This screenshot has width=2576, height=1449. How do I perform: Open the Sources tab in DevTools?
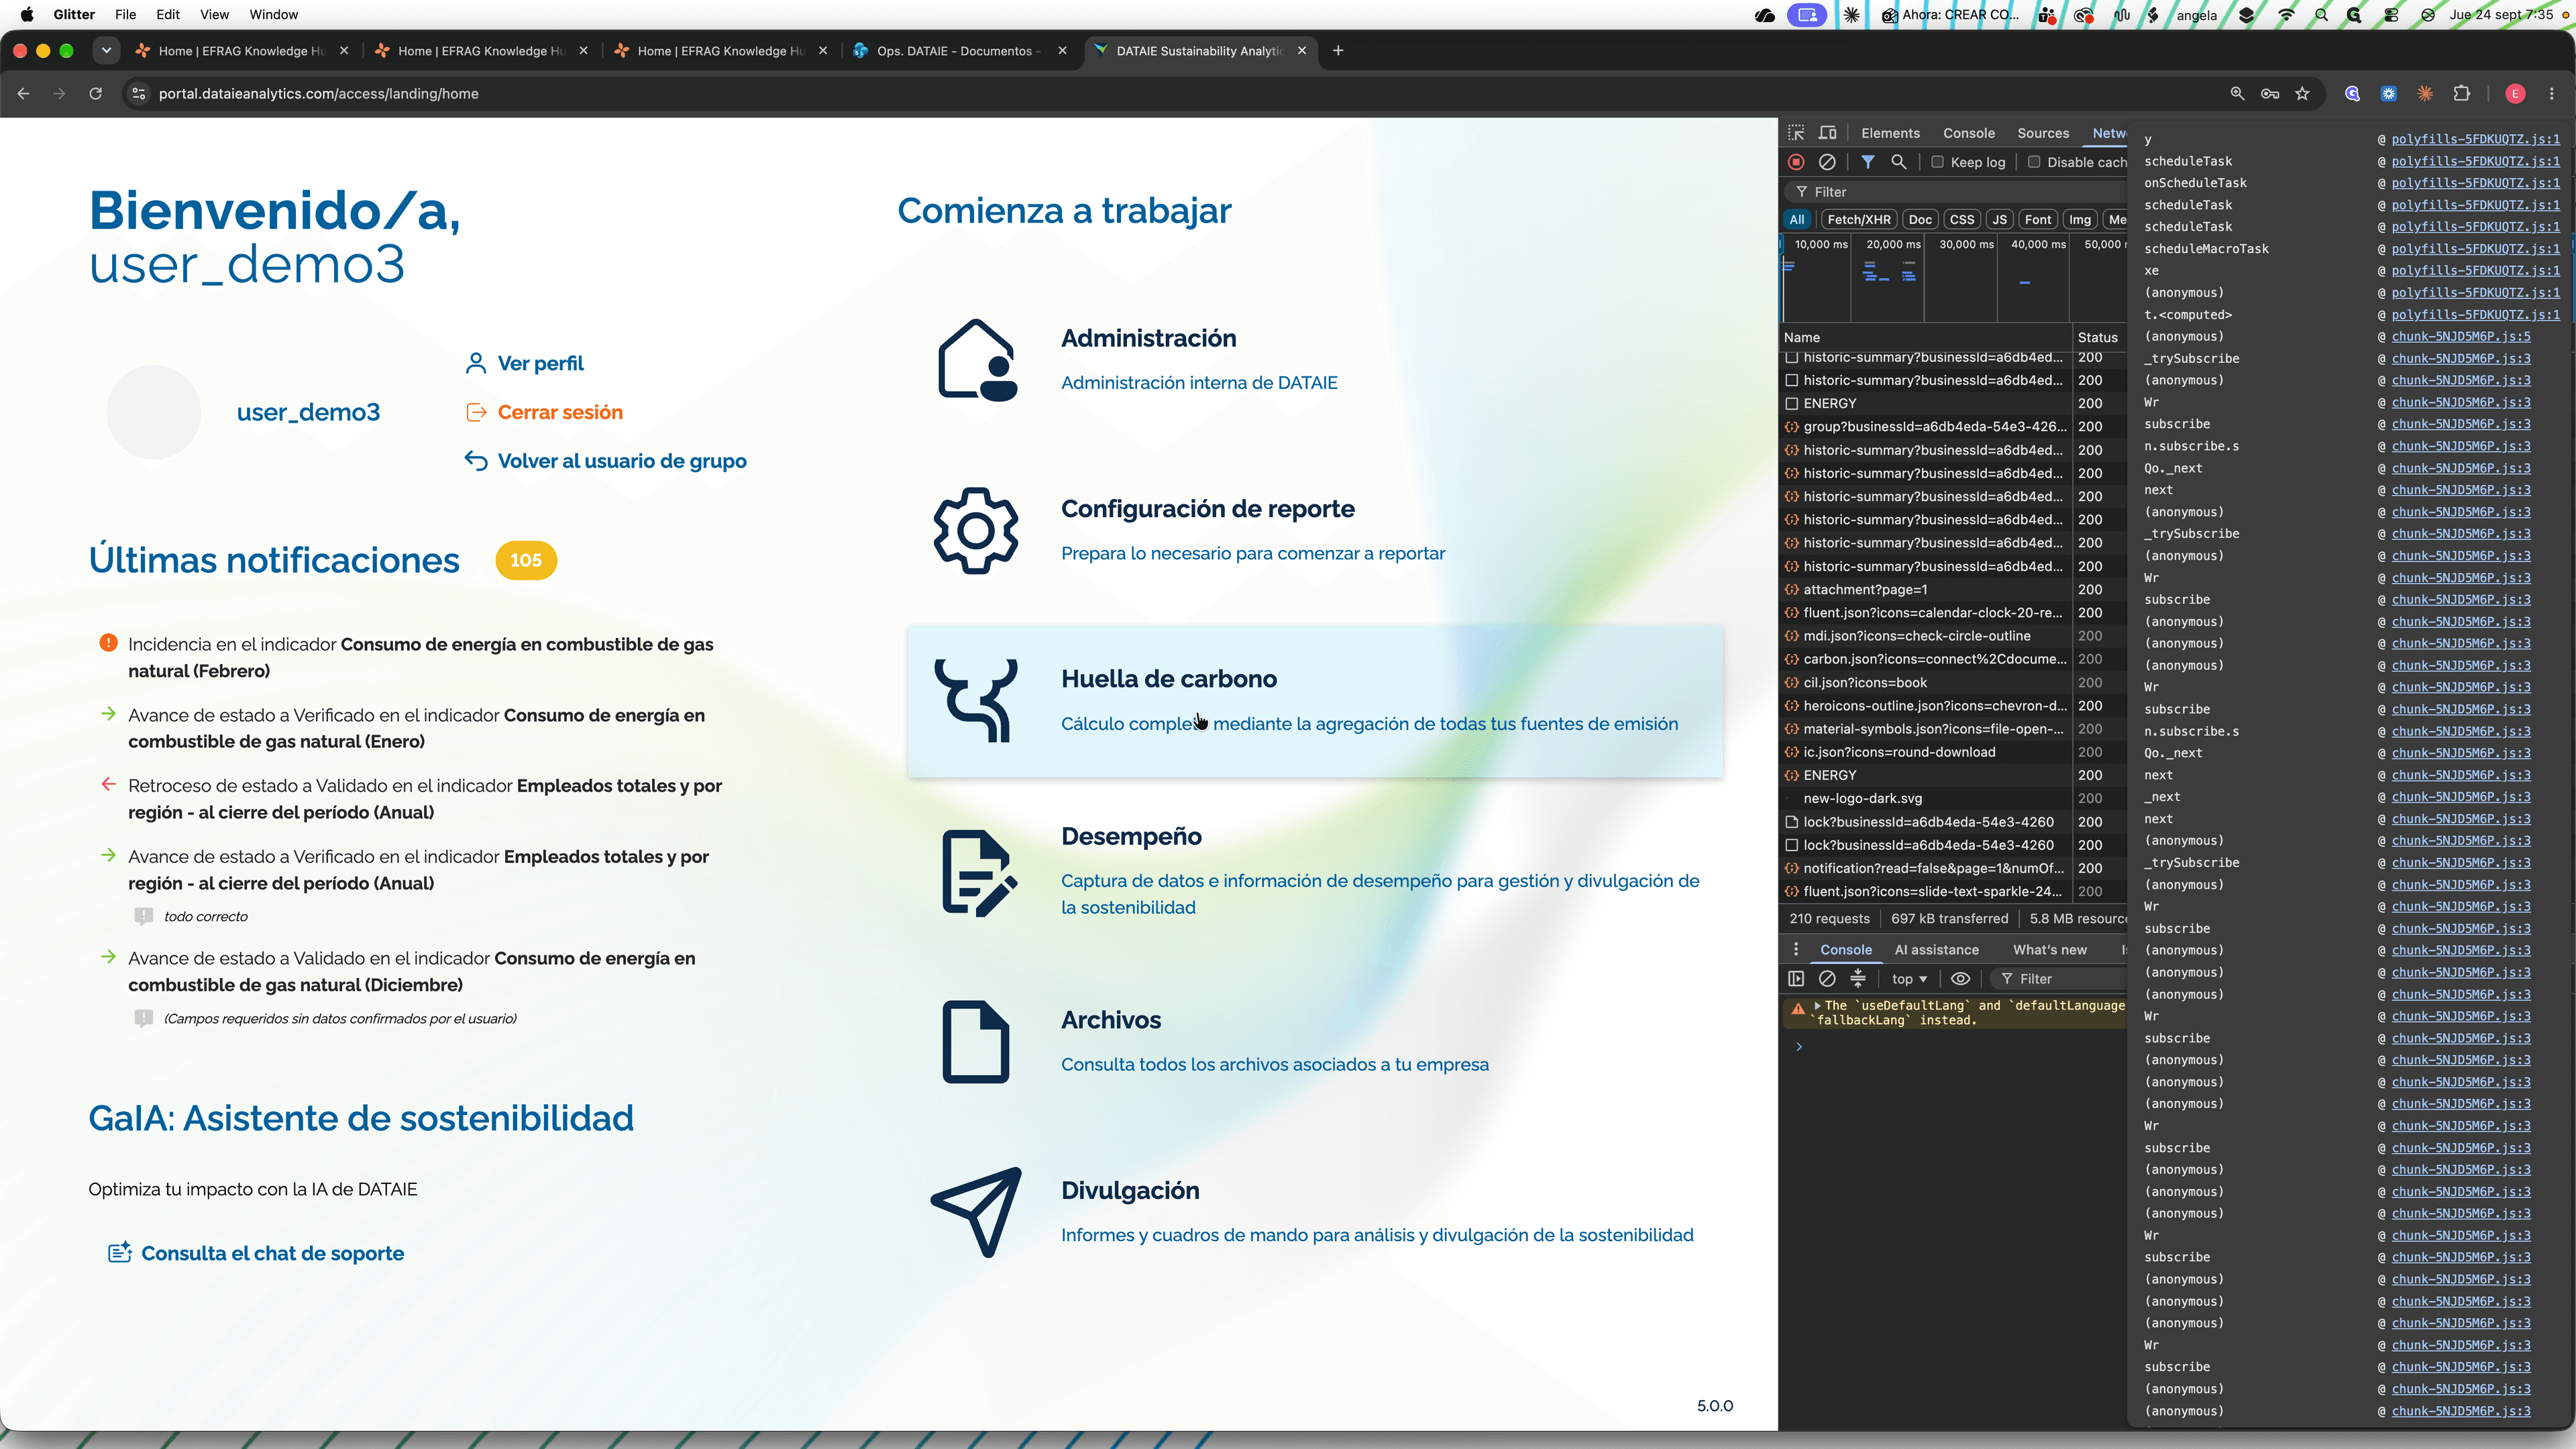click(2043, 133)
